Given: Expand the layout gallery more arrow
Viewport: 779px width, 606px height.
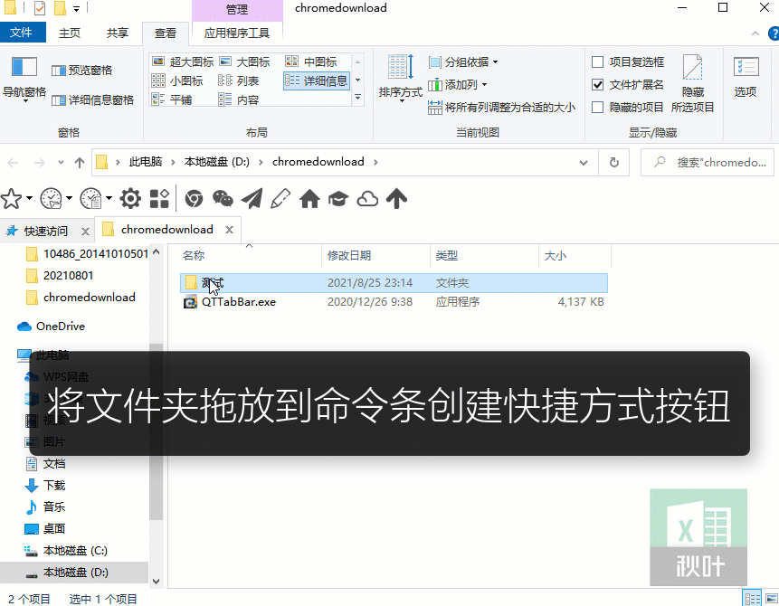Looking at the screenshot, I should tap(357, 98).
